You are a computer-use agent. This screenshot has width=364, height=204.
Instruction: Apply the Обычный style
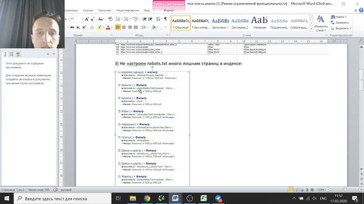point(181,23)
